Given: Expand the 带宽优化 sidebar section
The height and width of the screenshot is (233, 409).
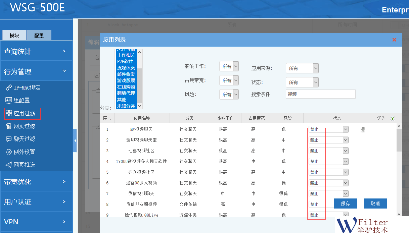Looking at the screenshot, I should click(36, 182).
